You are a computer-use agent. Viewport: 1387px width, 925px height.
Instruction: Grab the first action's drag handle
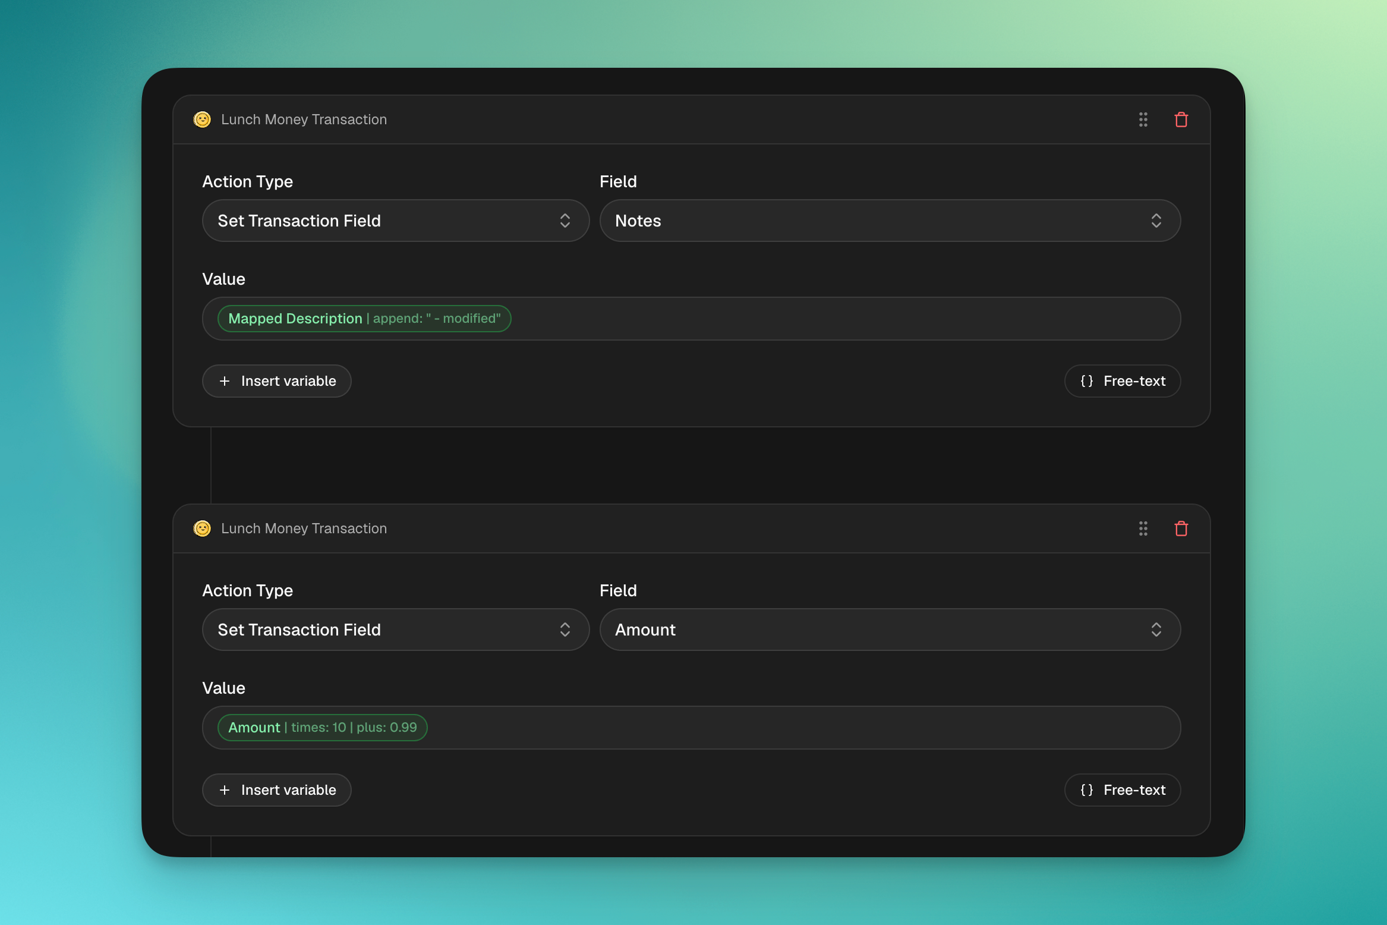[1143, 119]
